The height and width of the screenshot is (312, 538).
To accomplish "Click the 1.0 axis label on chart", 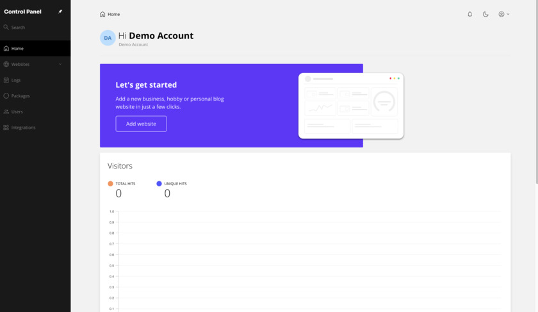I will point(111,211).
